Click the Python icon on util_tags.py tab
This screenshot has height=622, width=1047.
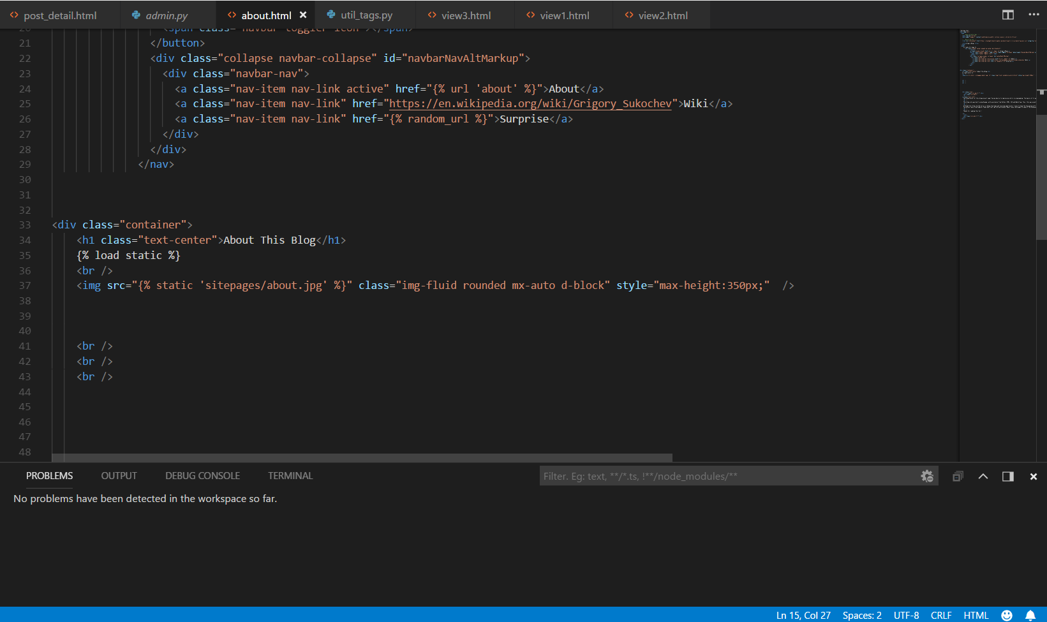tap(331, 15)
